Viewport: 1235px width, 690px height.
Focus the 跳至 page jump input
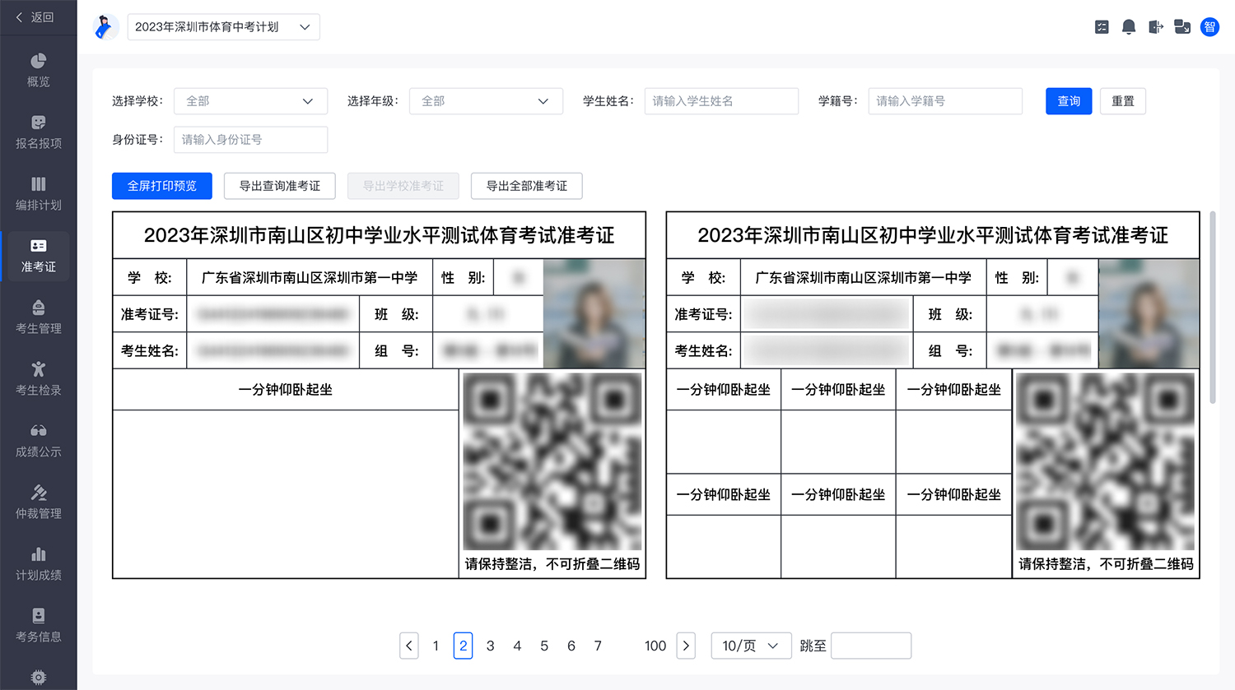871,646
